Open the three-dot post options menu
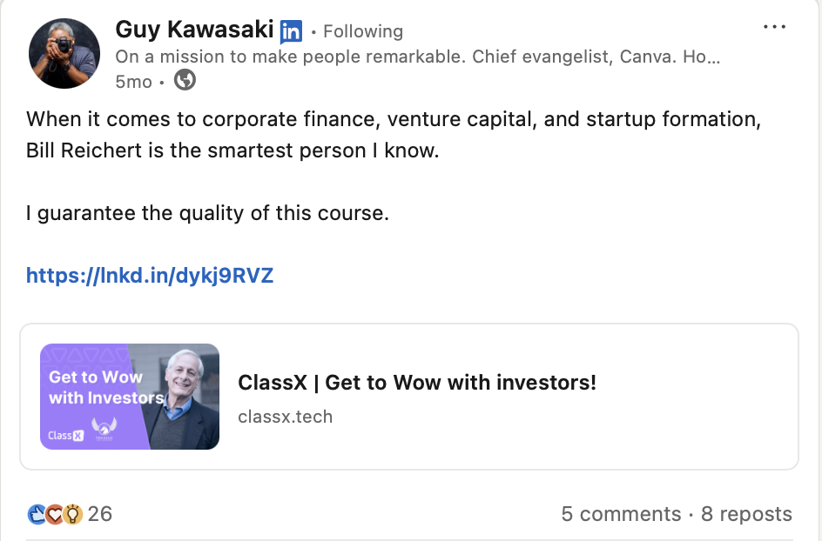This screenshot has height=541, width=822. click(774, 27)
